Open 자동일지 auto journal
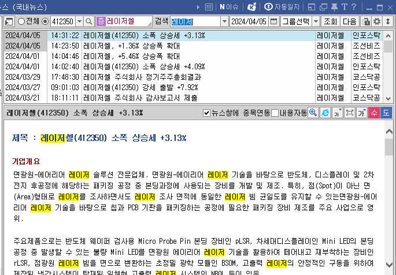396x275 pixels. [x=282, y=7]
